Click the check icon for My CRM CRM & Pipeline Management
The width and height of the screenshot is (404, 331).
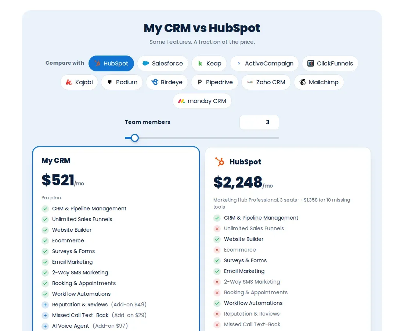[45, 209]
